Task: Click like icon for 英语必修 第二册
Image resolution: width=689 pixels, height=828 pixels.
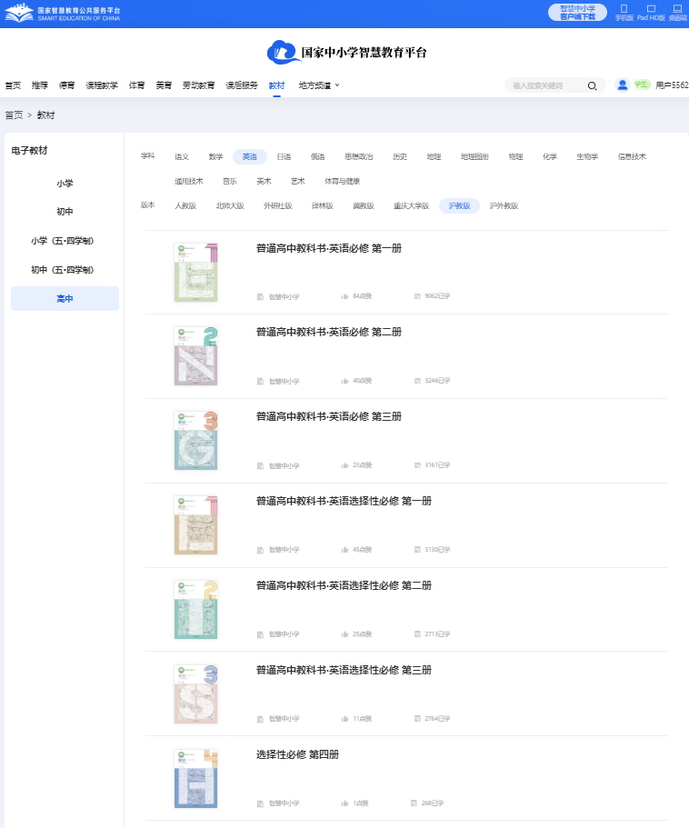Action: pyautogui.click(x=345, y=381)
